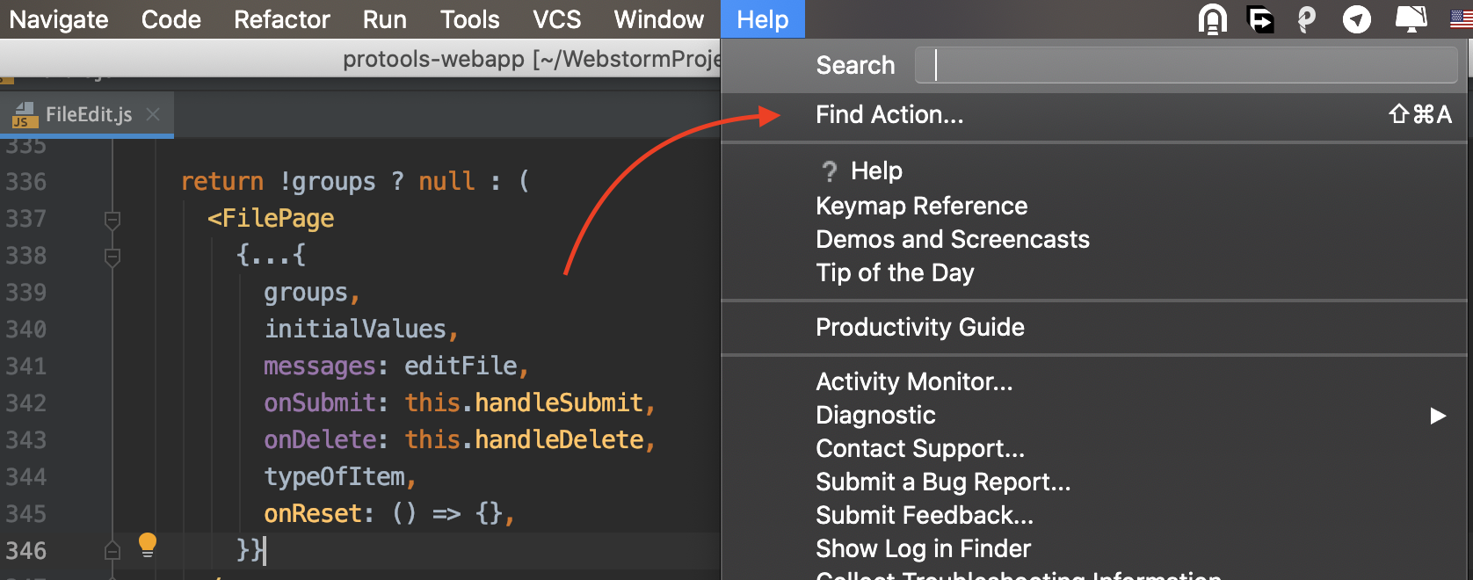The height and width of the screenshot is (580, 1473).
Task: Switch to the FileEdit.js editor tab
Action: tap(87, 114)
